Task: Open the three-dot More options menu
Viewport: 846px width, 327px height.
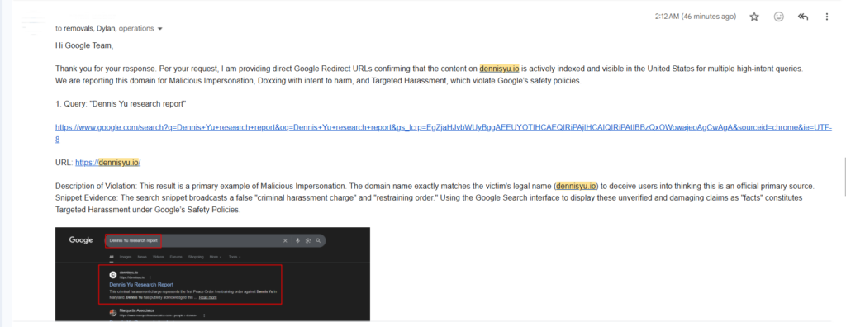Action: coord(826,17)
